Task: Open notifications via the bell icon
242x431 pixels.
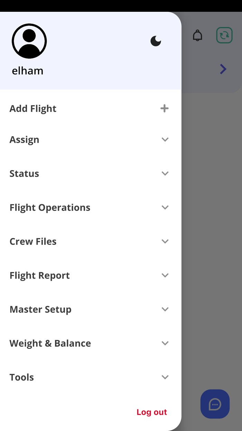Action: (x=197, y=35)
